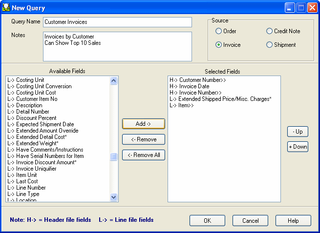Viewport: 320px width, 233px height.
Task: Open Help for the query dialog
Action: click(x=293, y=220)
